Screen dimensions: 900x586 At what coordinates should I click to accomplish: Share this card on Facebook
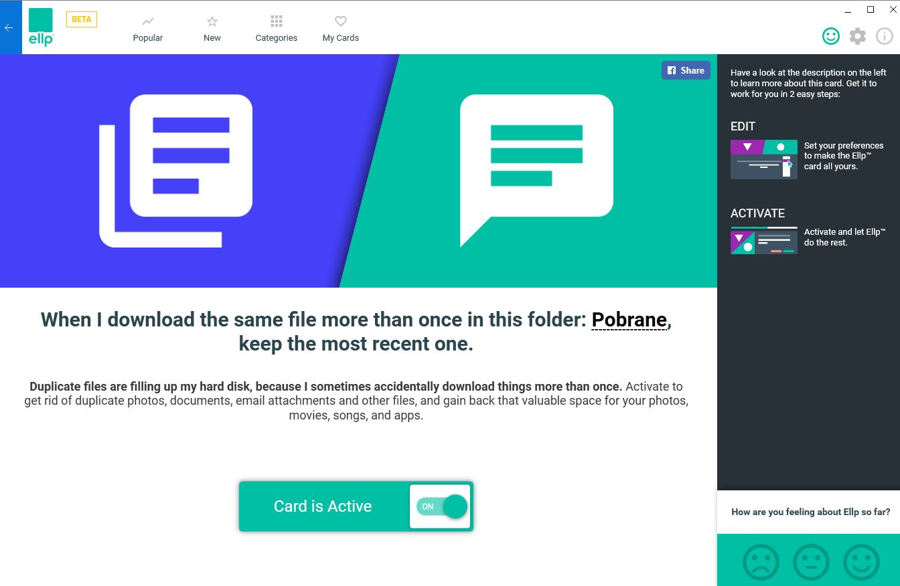click(x=686, y=70)
